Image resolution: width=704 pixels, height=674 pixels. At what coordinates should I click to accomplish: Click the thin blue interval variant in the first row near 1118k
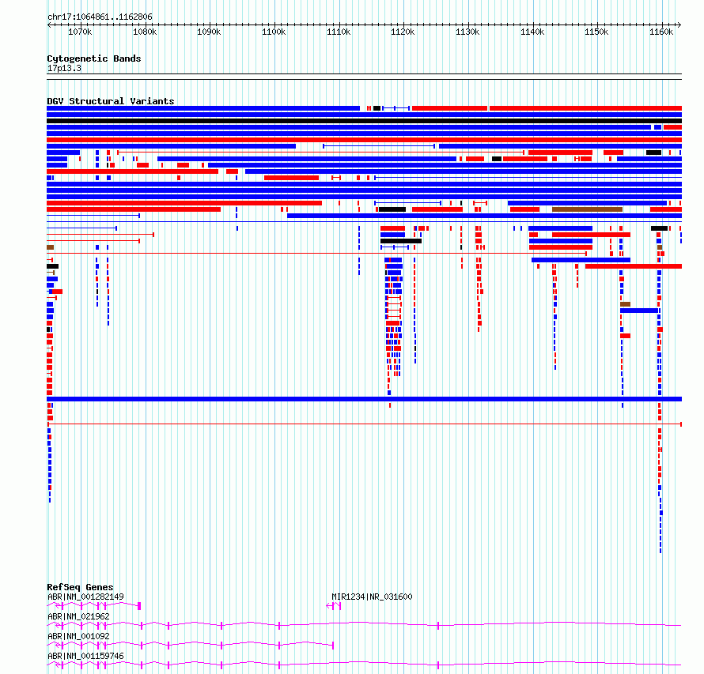(x=396, y=108)
